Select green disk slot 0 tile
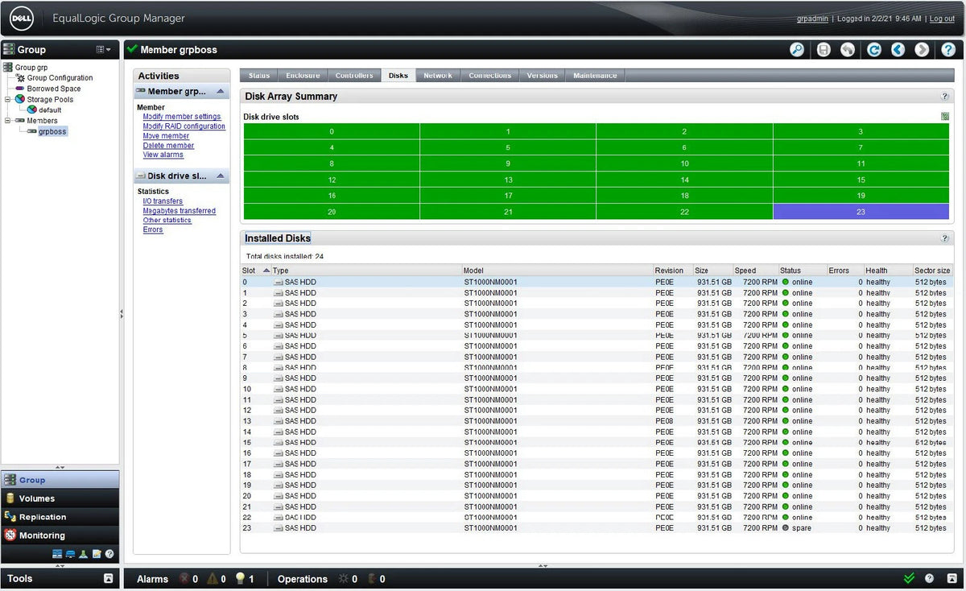 coord(332,131)
